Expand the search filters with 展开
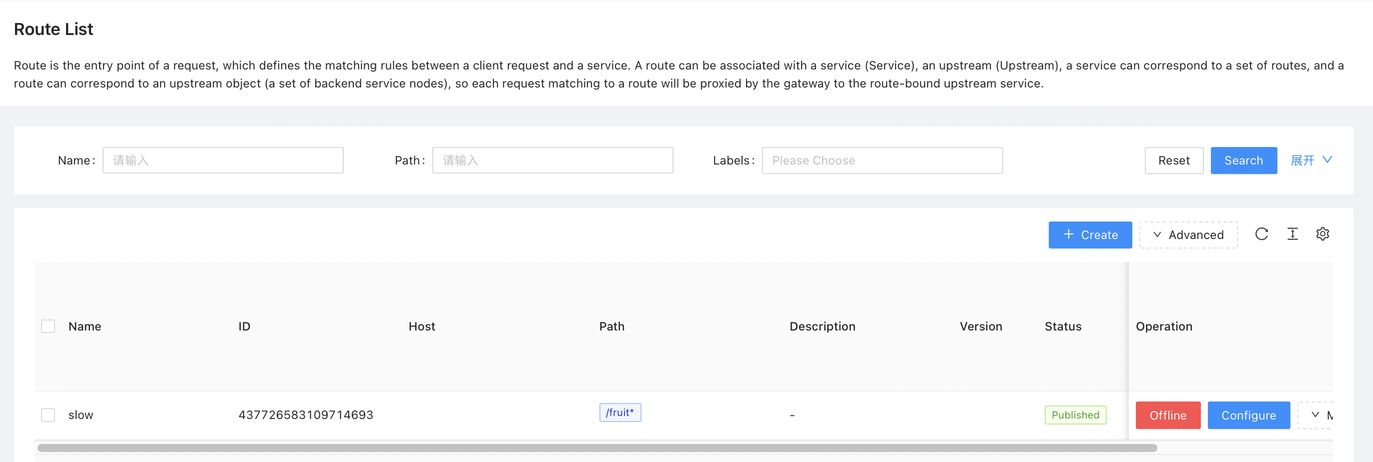 1310,160
